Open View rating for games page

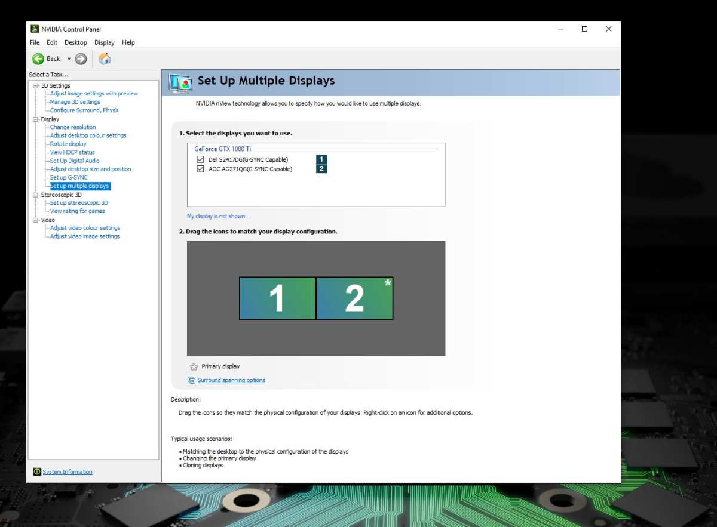(78, 211)
